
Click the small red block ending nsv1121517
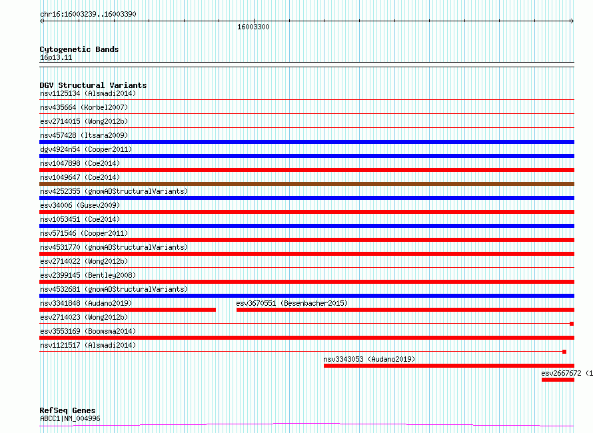click(x=564, y=352)
